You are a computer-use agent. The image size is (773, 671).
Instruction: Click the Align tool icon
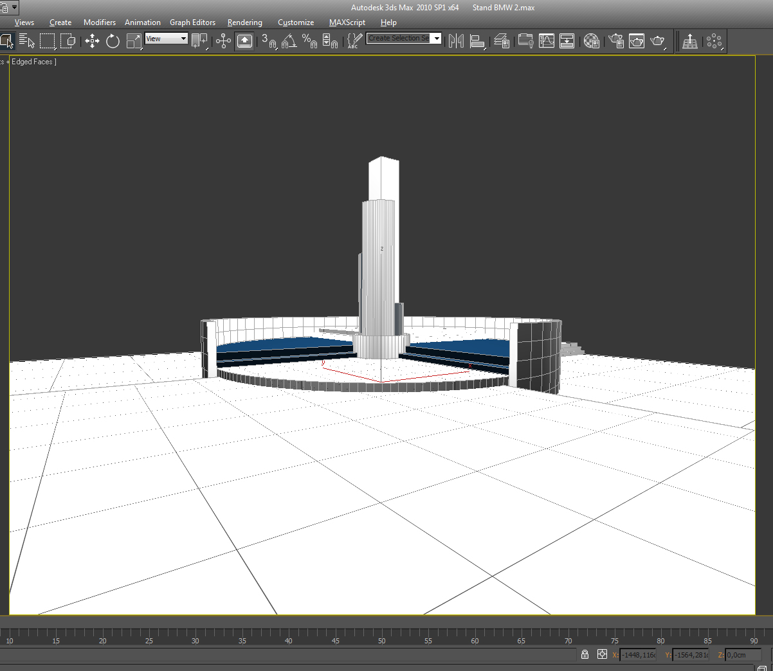(477, 41)
